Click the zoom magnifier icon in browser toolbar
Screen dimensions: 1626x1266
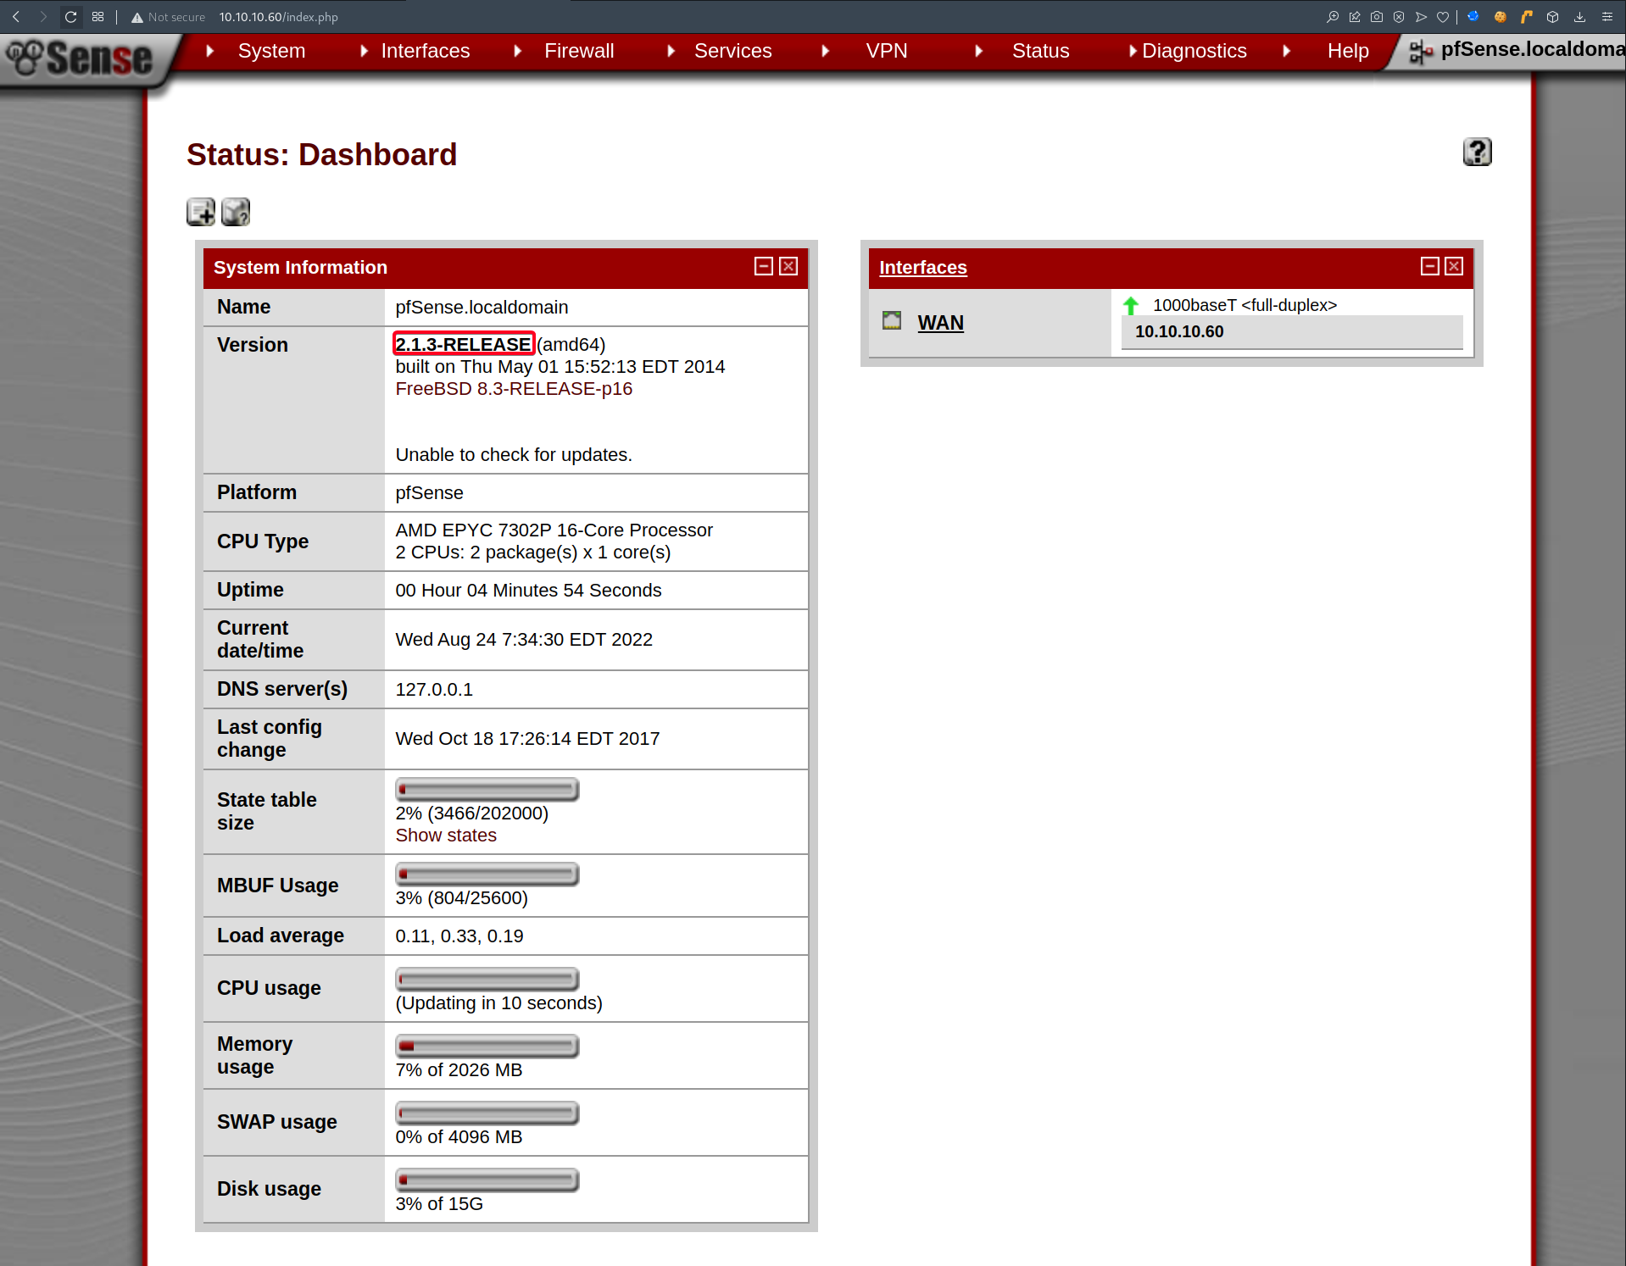pos(1333,17)
